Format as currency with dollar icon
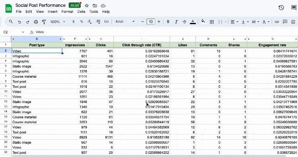The height and width of the screenshot is (157, 298). [73, 22]
